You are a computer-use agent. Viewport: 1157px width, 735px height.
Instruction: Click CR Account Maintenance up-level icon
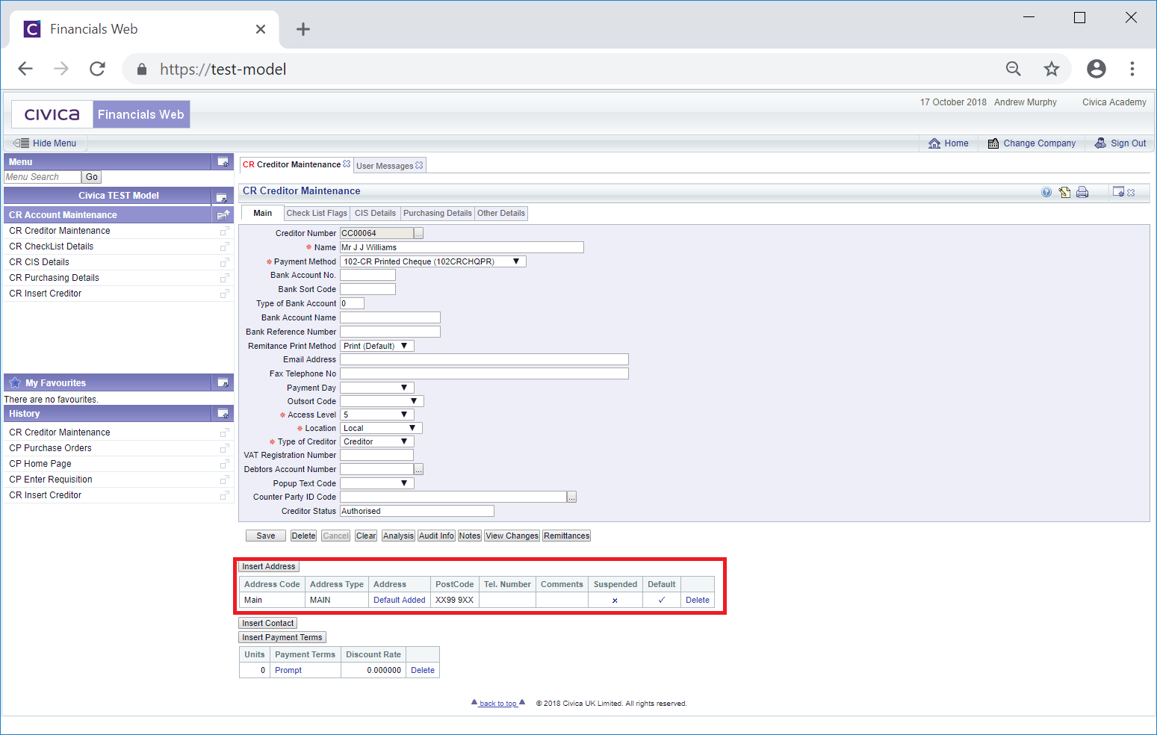tap(223, 215)
